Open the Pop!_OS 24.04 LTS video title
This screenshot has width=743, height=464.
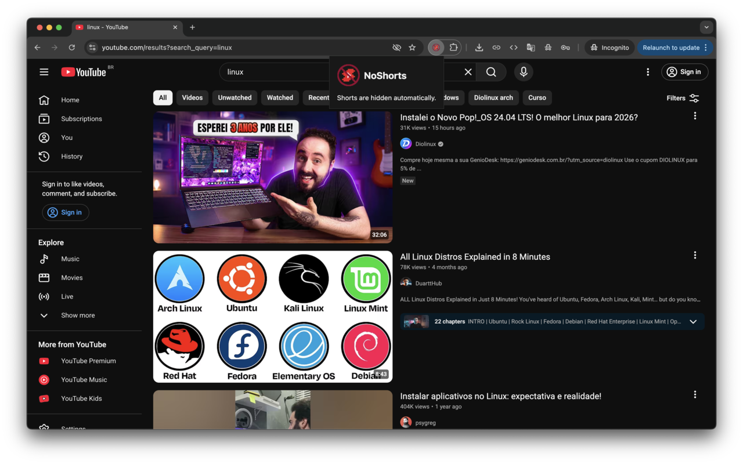(519, 117)
